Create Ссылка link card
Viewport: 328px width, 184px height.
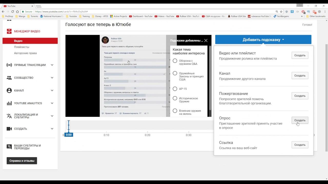point(300,145)
